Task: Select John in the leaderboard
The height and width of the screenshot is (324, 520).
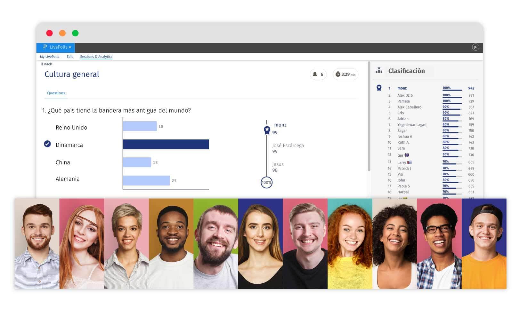Action: [401, 180]
